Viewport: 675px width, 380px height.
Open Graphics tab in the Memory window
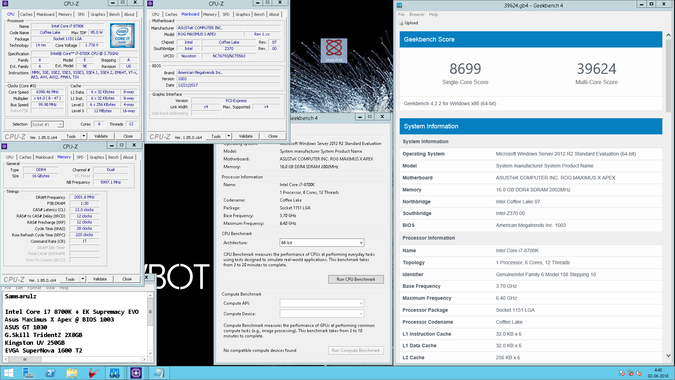97,157
